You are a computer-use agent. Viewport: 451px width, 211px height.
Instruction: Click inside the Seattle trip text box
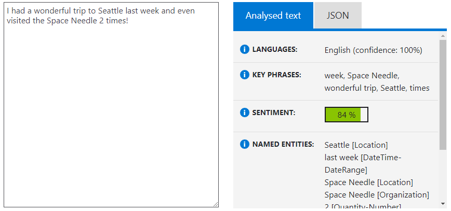tap(111, 104)
